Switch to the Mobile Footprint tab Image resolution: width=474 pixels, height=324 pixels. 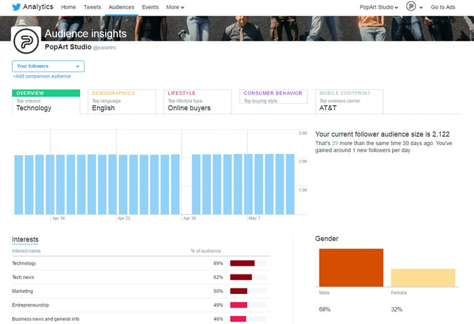click(x=349, y=101)
